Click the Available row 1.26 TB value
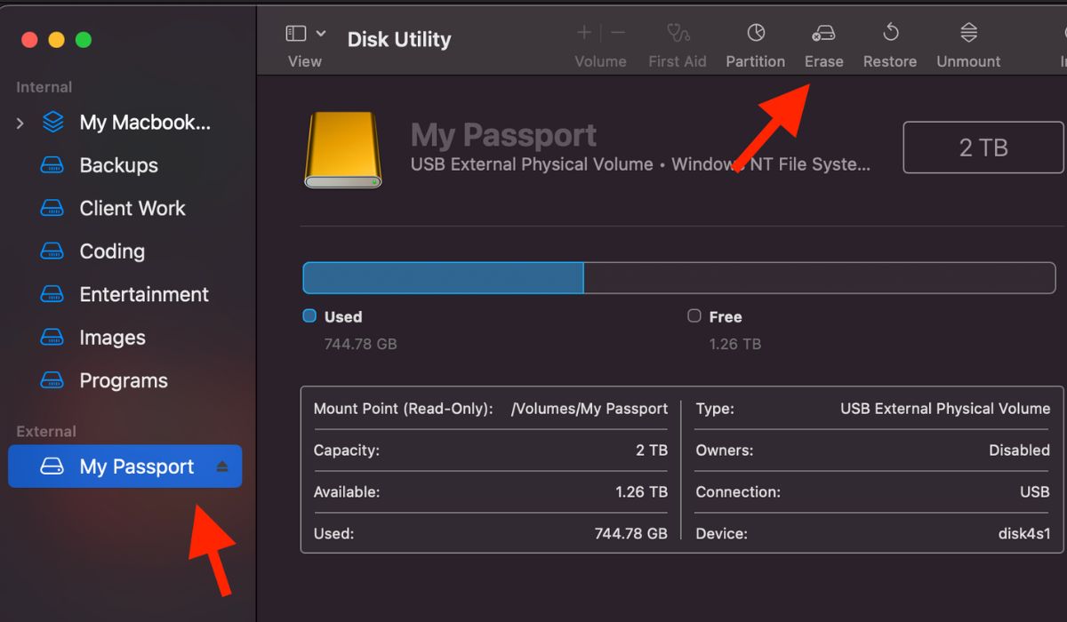The image size is (1067, 622). [x=642, y=491]
